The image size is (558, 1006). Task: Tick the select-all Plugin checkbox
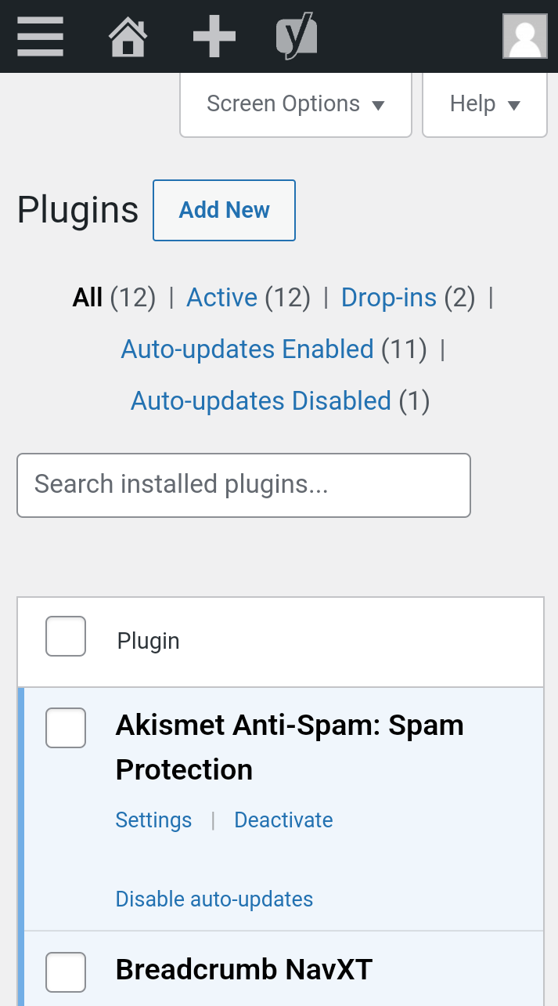(x=66, y=636)
